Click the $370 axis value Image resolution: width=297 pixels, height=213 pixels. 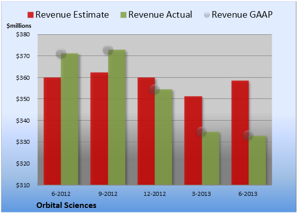click(23, 56)
